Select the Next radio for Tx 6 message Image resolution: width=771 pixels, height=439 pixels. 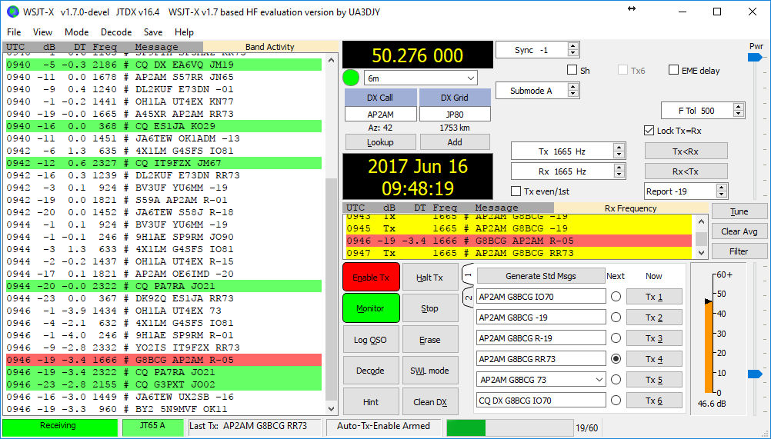click(x=616, y=401)
